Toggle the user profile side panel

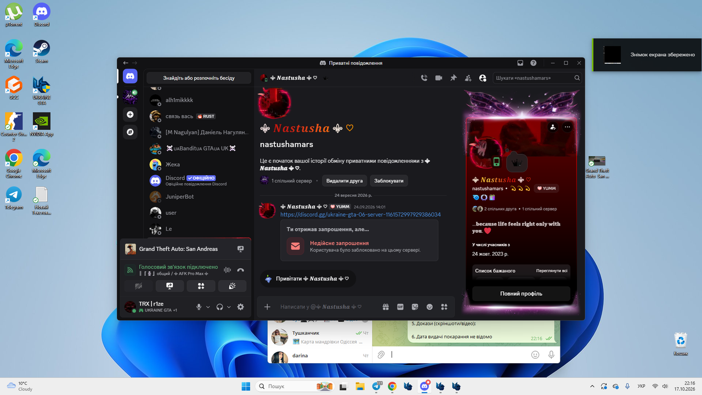483,78
